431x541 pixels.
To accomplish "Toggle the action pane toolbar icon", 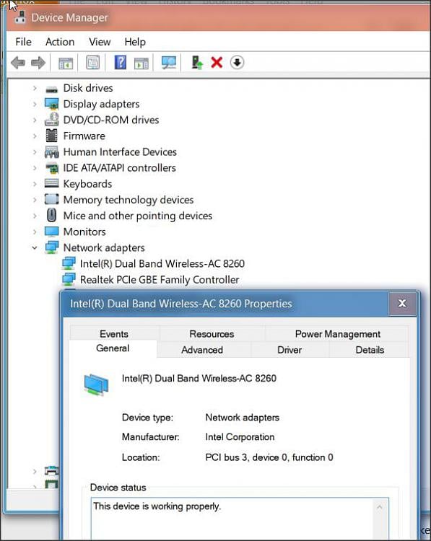I will [142, 63].
